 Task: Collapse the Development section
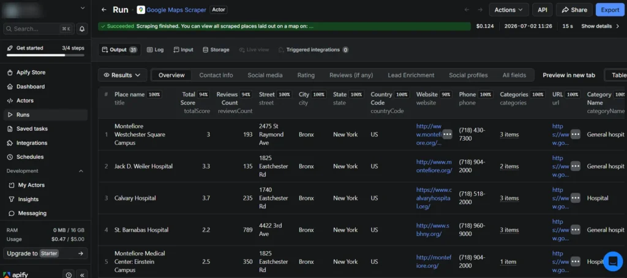click(81, 171)
